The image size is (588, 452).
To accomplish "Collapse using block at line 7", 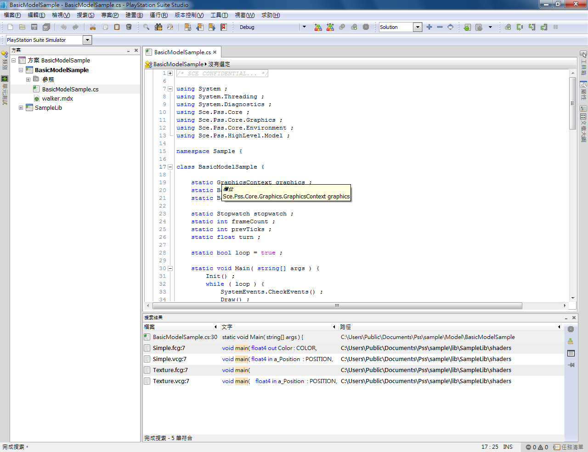I will coord(170,89).
